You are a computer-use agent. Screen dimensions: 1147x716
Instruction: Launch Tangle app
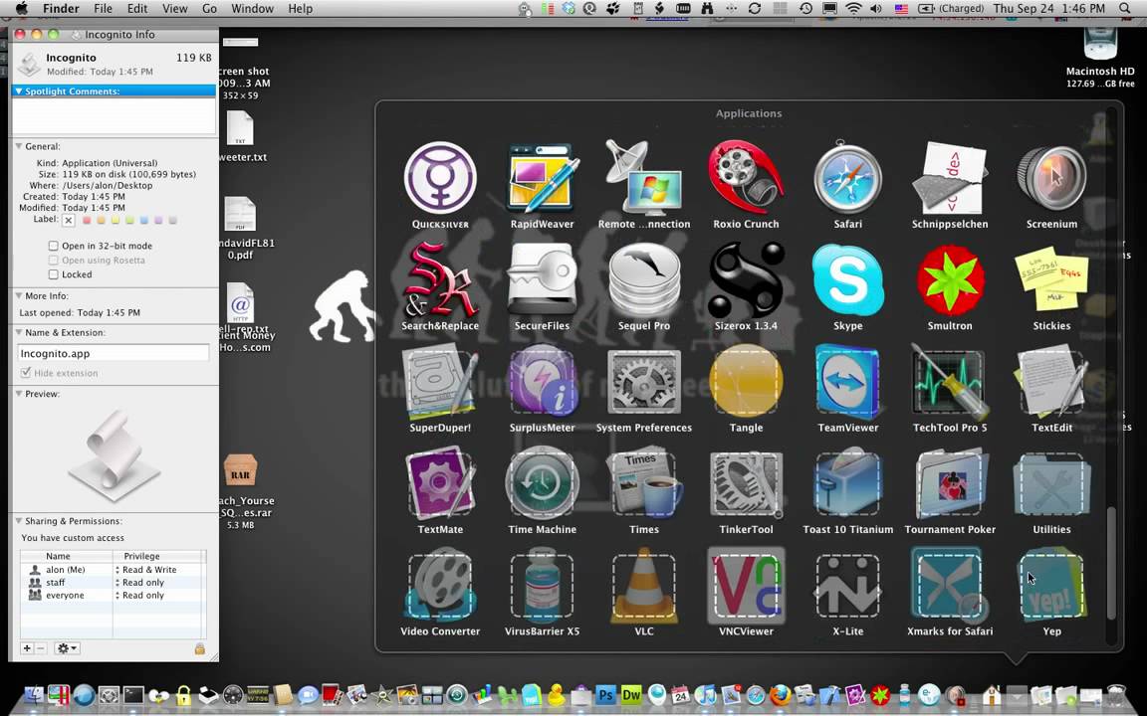click(746, 382)
